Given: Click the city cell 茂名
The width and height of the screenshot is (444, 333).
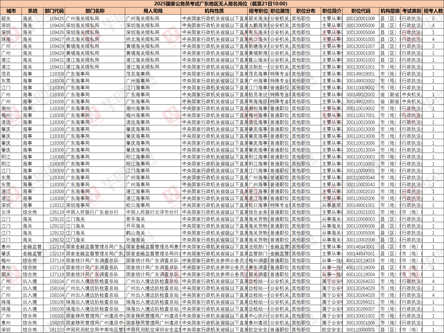Looking at the screenshot, I should [11, 74].
